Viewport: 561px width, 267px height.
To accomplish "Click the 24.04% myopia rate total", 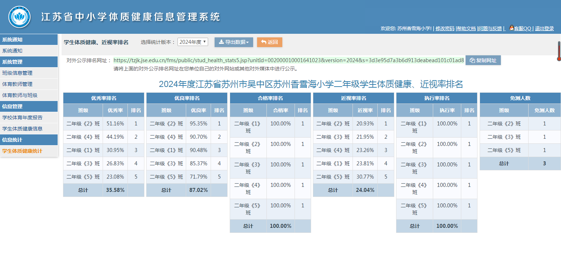I will [365, 190].
